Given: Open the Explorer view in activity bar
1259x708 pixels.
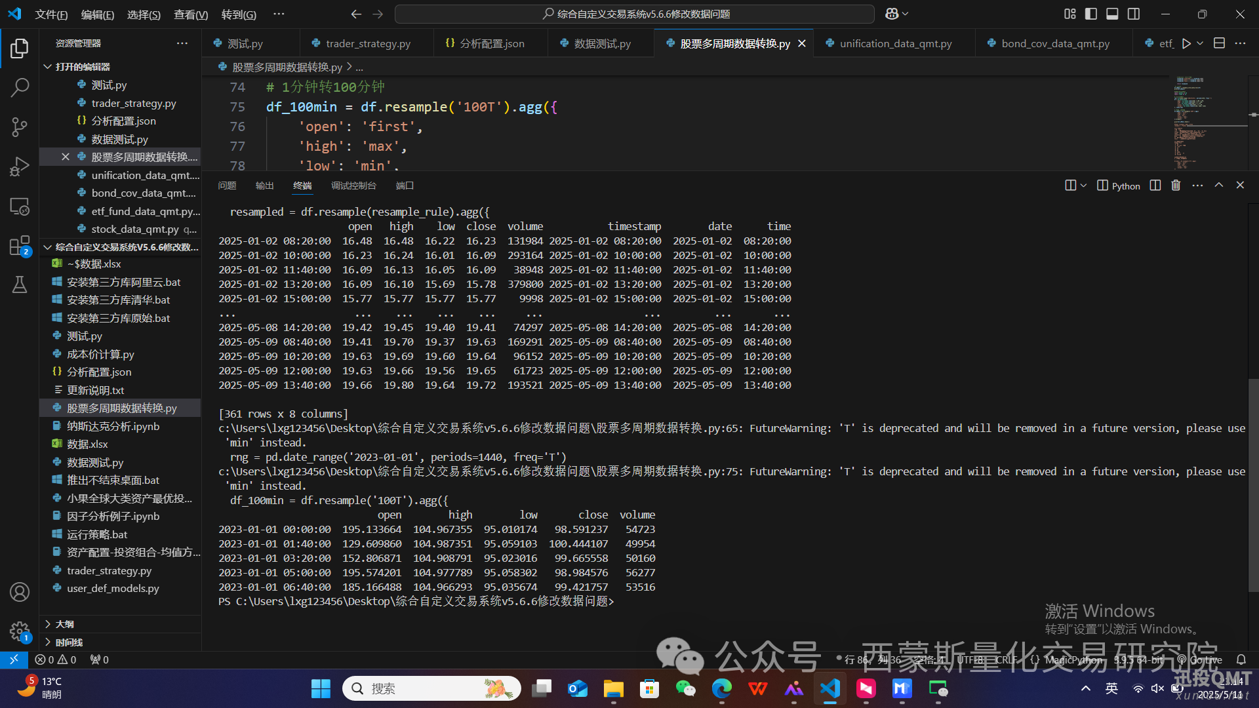Looking at the screenshot, I should point(20,48).
